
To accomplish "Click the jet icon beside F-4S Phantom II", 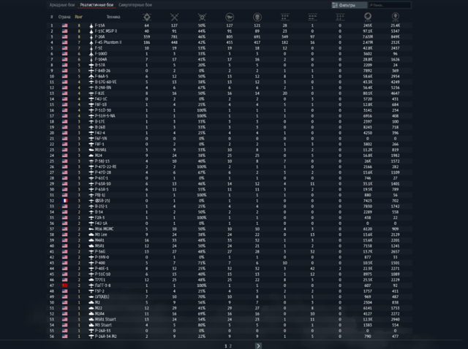I will 91,42.
